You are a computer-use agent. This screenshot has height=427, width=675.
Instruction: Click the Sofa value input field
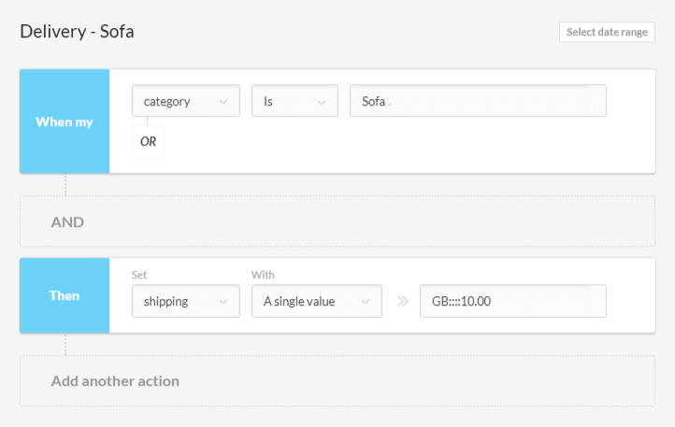point(478,101)
